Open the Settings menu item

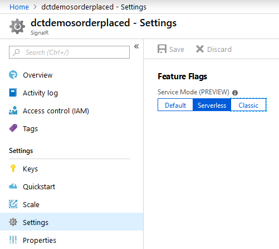point(71,222)
